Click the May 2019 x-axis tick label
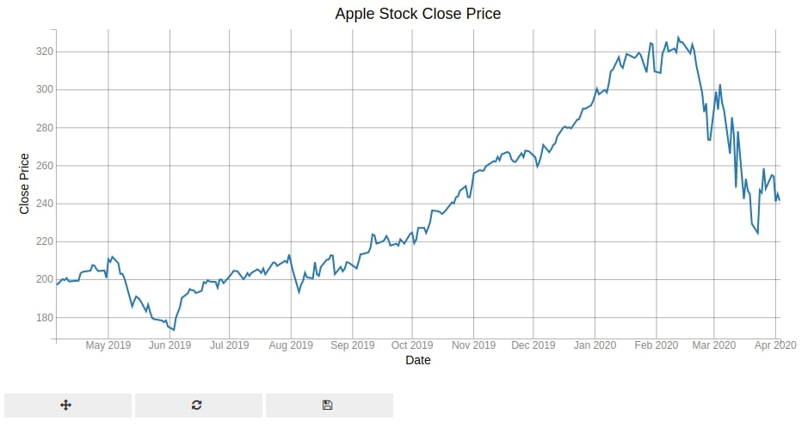808x427 pixels. (108, 345)
